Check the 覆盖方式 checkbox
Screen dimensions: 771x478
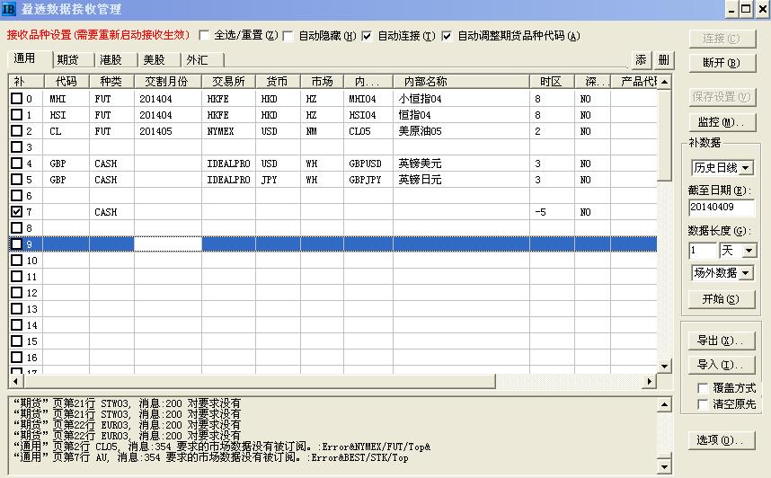(x=703, y=388)
